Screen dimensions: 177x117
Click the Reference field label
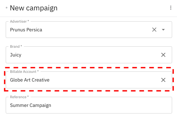click(18, 97)
